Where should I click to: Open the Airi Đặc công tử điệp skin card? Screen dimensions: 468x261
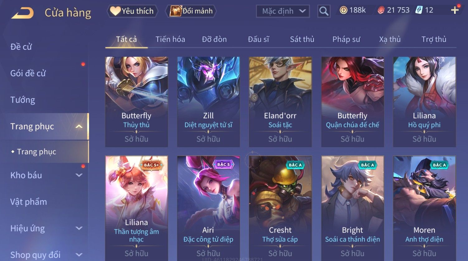208,208
